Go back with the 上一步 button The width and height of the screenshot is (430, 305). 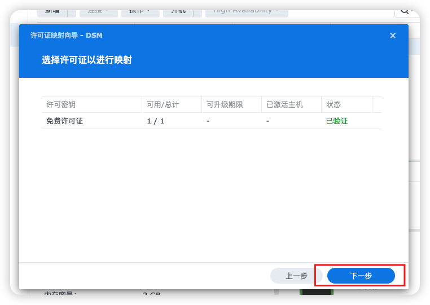(x=296, y=276)
